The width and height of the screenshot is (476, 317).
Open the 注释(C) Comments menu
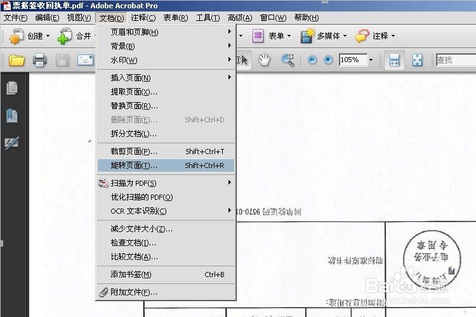pyautogui.click(x=143, y=18)
